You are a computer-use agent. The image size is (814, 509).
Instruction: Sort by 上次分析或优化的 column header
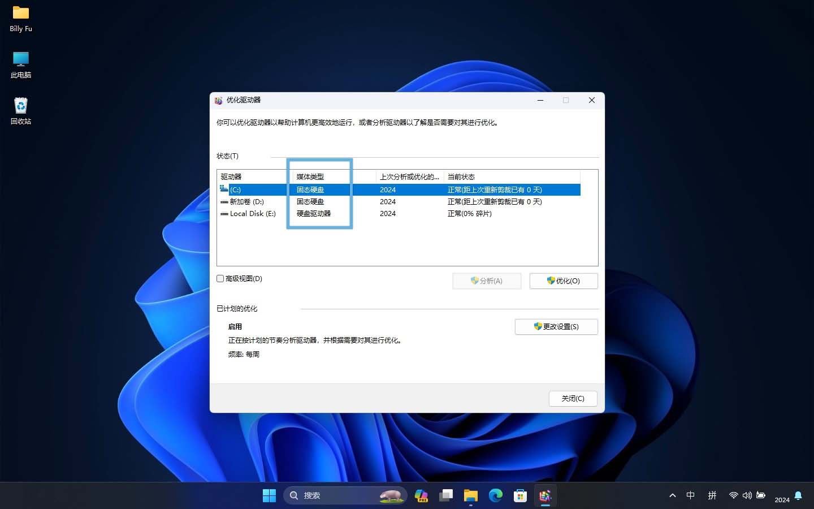tap(410, 176)
